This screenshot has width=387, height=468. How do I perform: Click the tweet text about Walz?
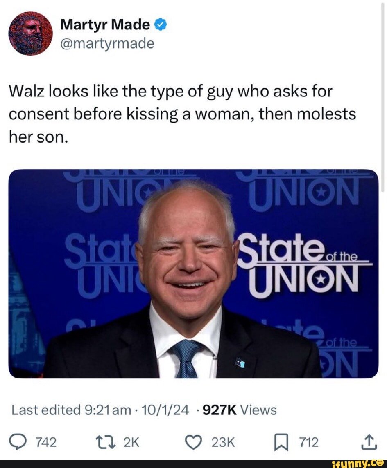[x=182, y=114]
